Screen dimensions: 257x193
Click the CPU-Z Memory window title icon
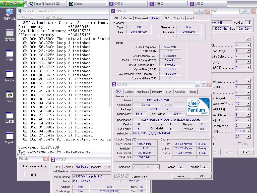coord(113,11)
